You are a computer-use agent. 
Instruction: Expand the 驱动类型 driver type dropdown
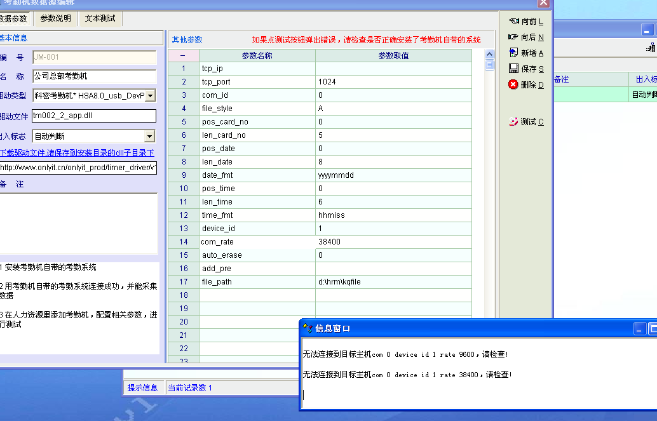pos(150,96)
